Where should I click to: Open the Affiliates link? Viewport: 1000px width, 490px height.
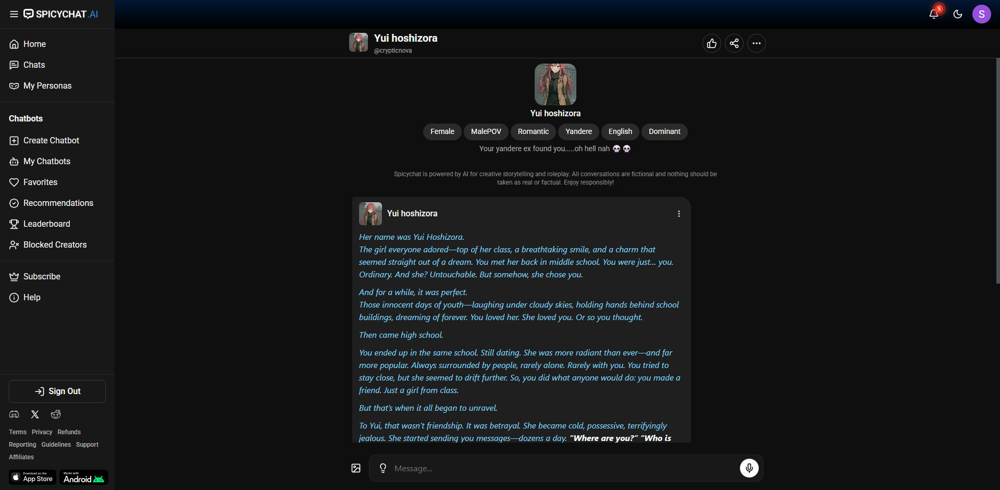[21, 457]
